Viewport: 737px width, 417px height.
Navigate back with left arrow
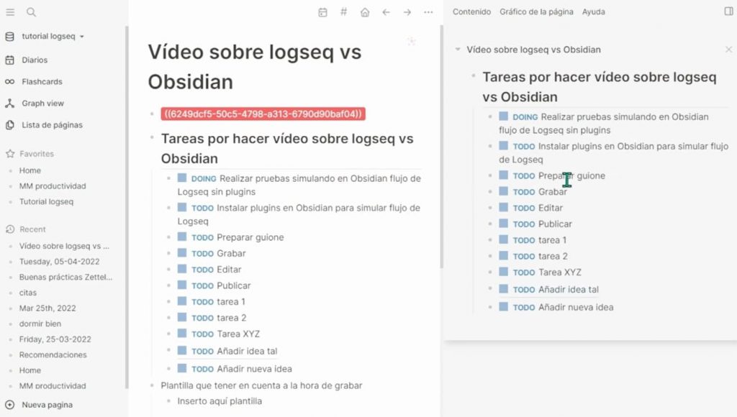tap(386, 12)
